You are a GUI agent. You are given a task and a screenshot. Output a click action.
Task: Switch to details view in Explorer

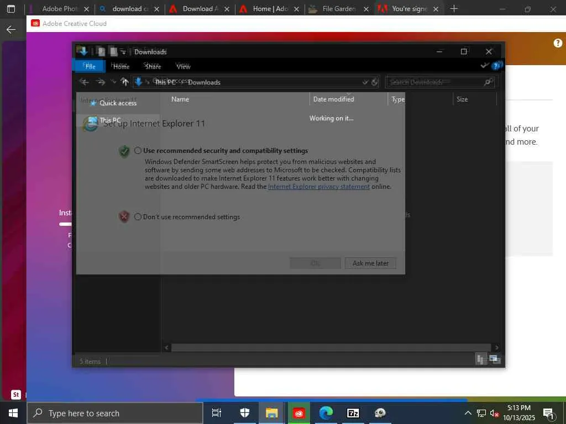click(480, 359)
